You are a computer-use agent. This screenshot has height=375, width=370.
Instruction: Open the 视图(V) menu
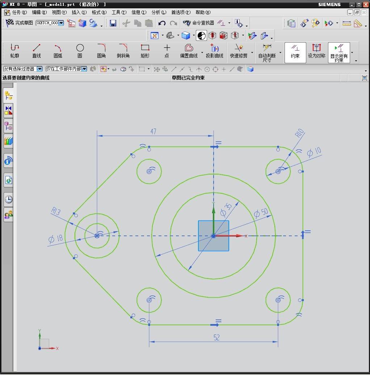[x=59, y=12]
